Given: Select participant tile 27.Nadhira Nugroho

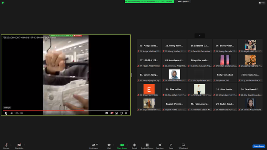Looking at the screenshot, I should [250, 60].
